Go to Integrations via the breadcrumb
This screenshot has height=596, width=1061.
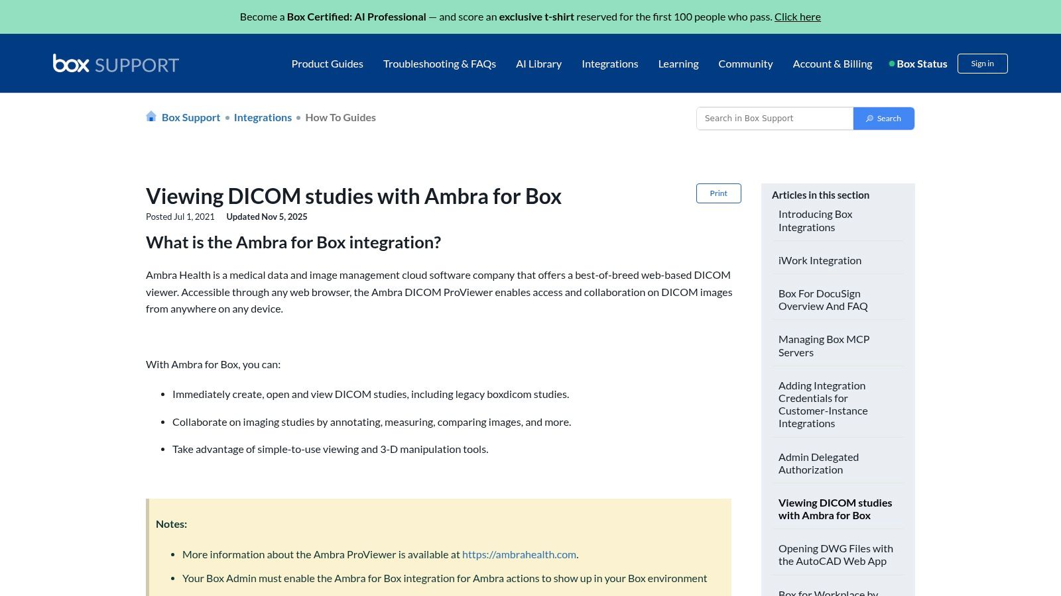(x=263, y=117)
